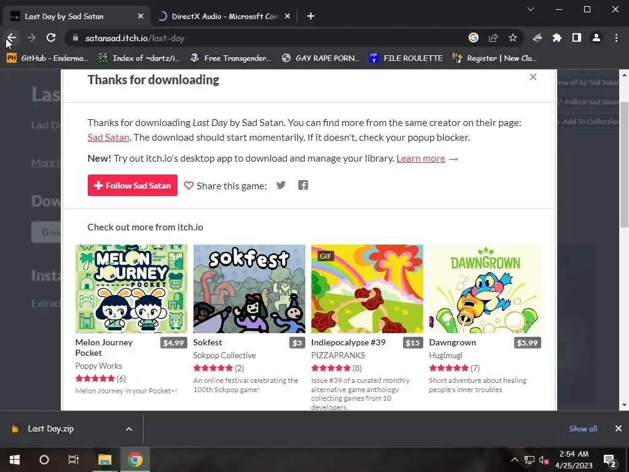Show all downloads
Viewport: 629px width, 472px height.
582,428
